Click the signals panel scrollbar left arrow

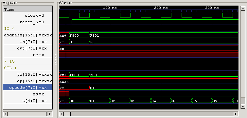5,114
